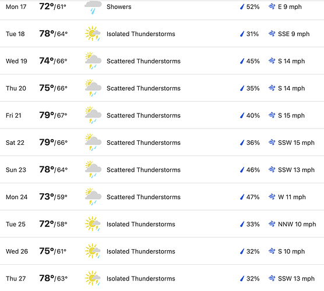Expand the Wed 26 forecast row
The width and height of the screenshot is (324, 291).
[x=162, y=251]
